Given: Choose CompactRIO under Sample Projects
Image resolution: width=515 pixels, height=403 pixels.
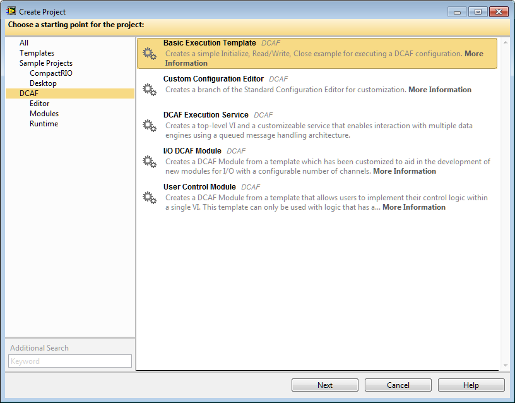Looking at the screenshot, I should [51, 73].
